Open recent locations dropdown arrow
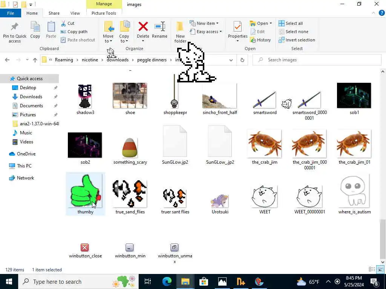 pos(27,60)
